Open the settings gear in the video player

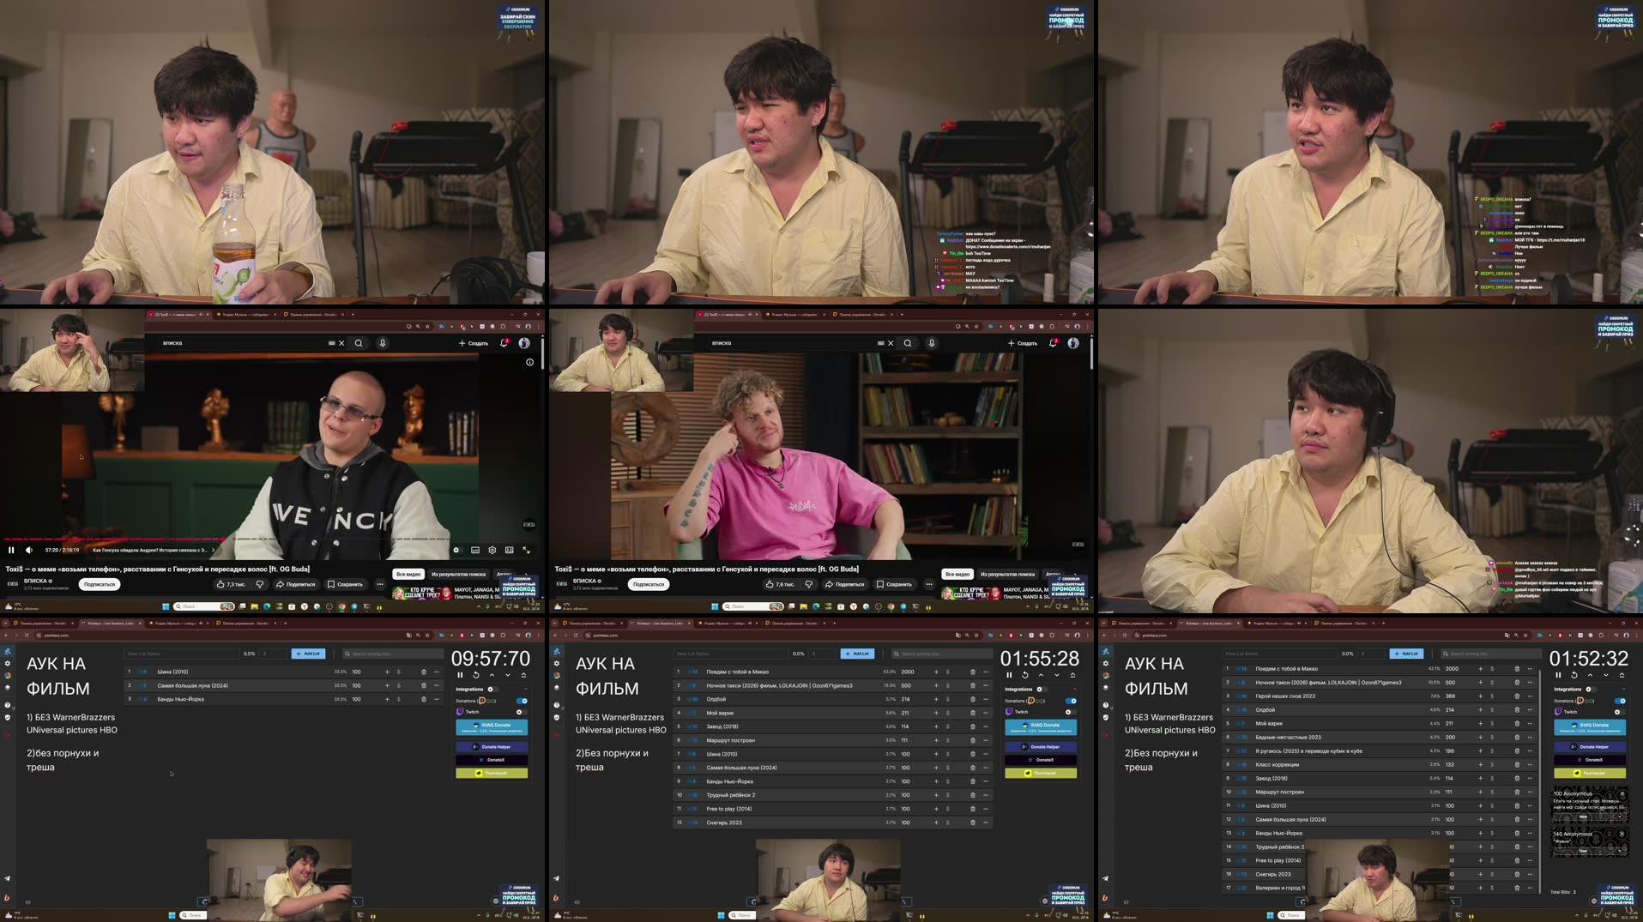(x=491, y=550)
